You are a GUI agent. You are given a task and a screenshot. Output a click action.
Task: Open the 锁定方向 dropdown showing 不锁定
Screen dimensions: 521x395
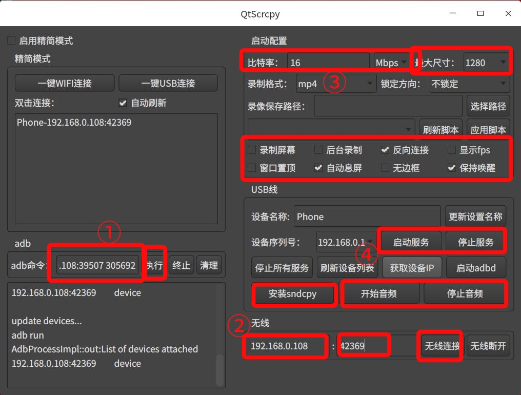click(x=469, y=84)
